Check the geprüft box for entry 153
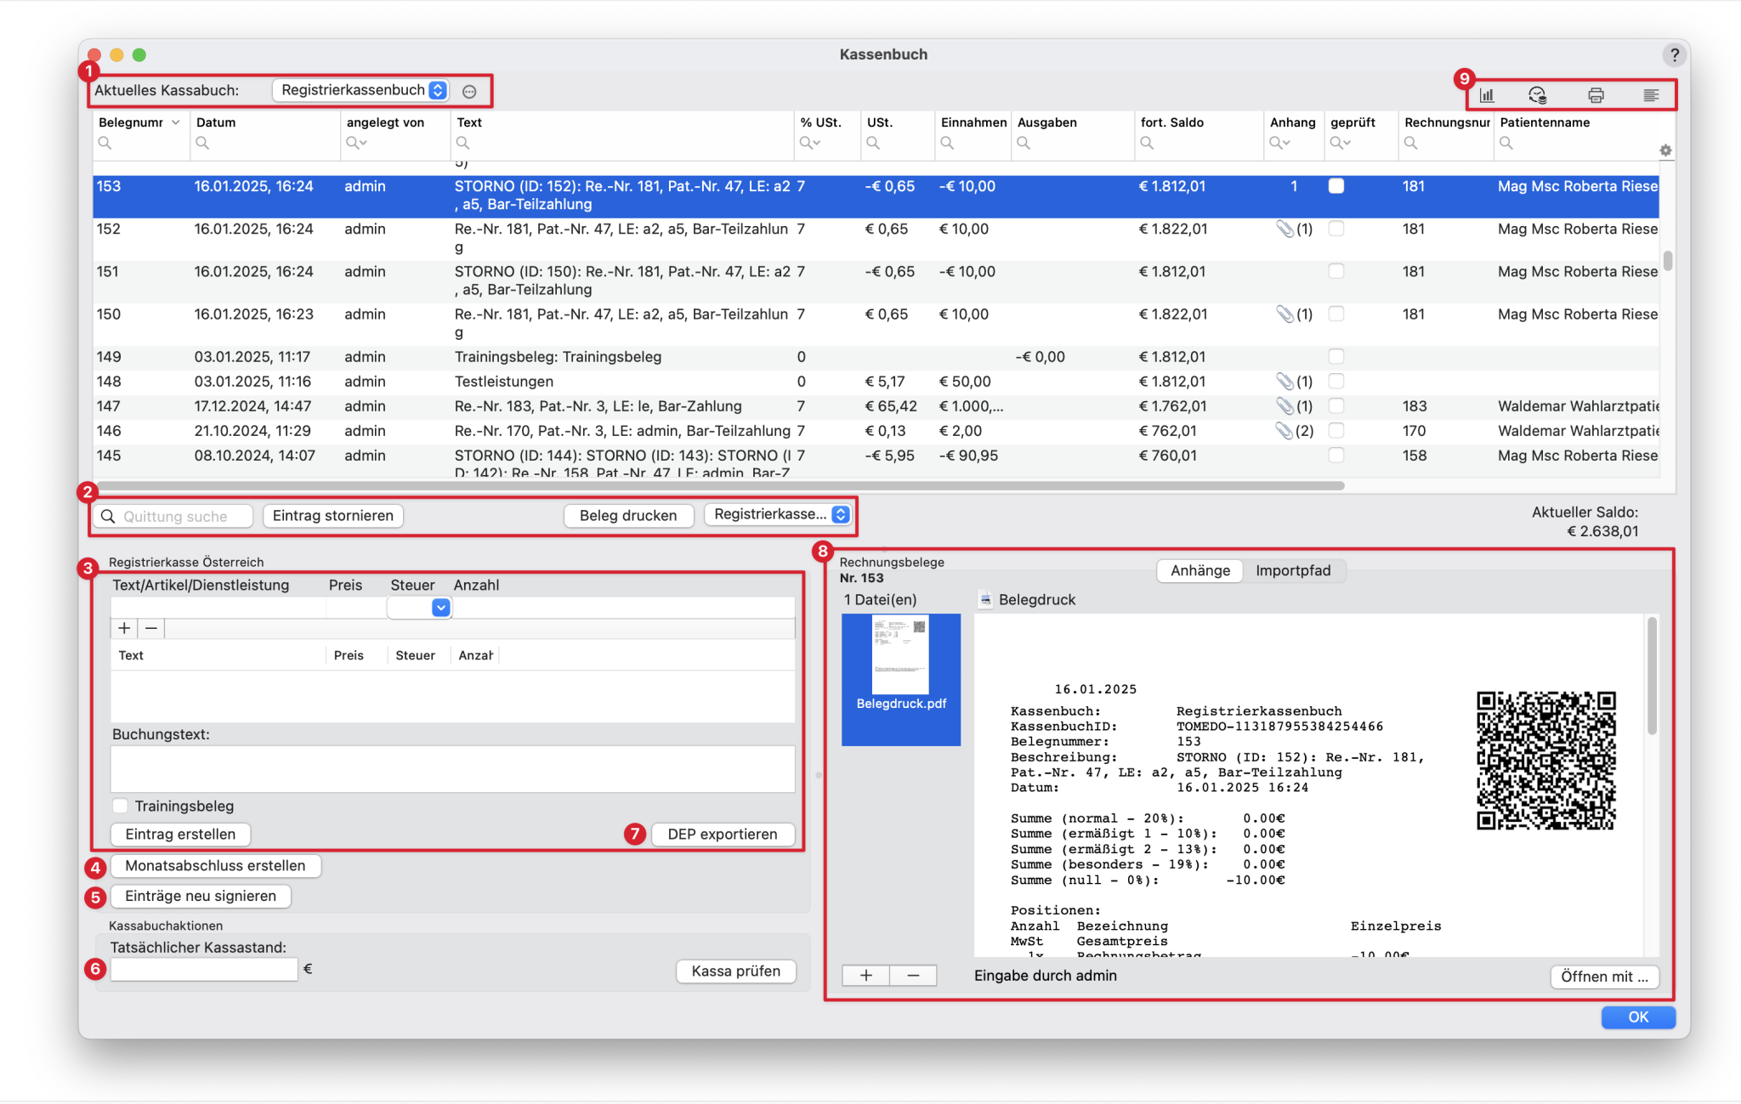This screenshot has height=1104, width=1741. (x=1336, y=186)
